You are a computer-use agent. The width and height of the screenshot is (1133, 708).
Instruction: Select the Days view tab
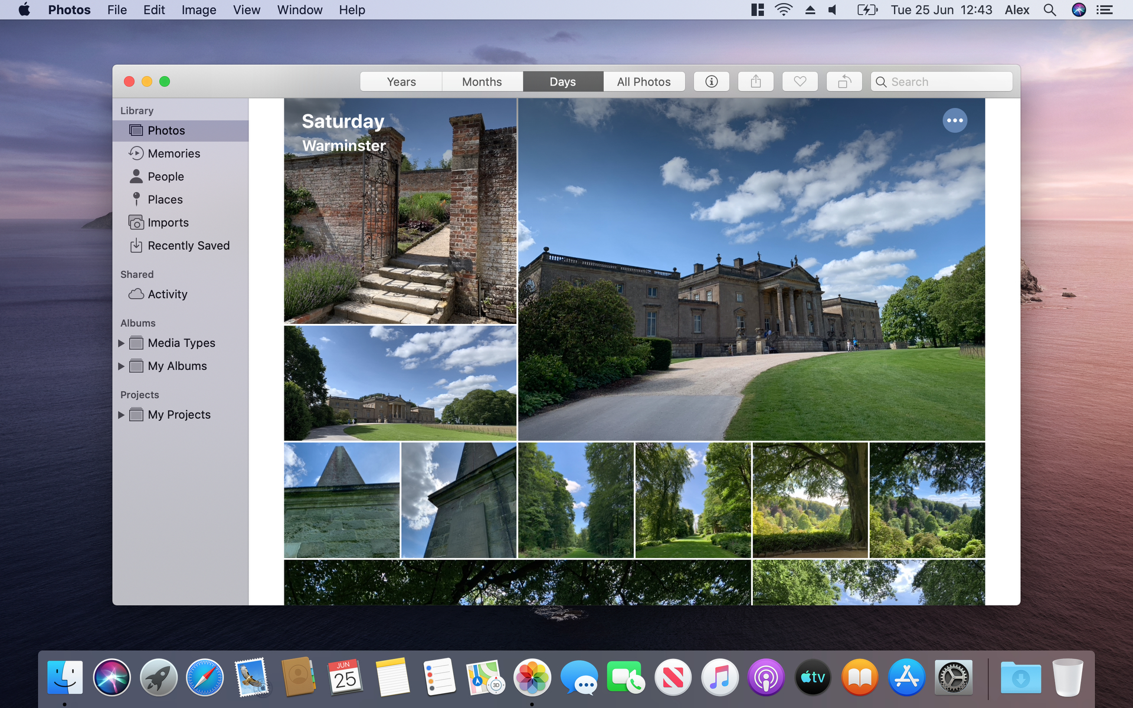tap(563, 81)
